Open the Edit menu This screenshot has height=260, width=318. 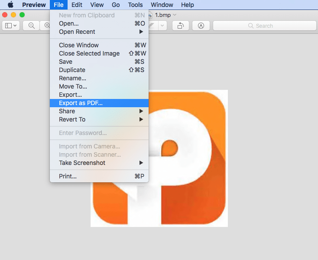(77, 5)
